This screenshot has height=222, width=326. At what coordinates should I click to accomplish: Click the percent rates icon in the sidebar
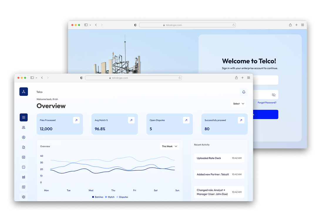point(23,187)
